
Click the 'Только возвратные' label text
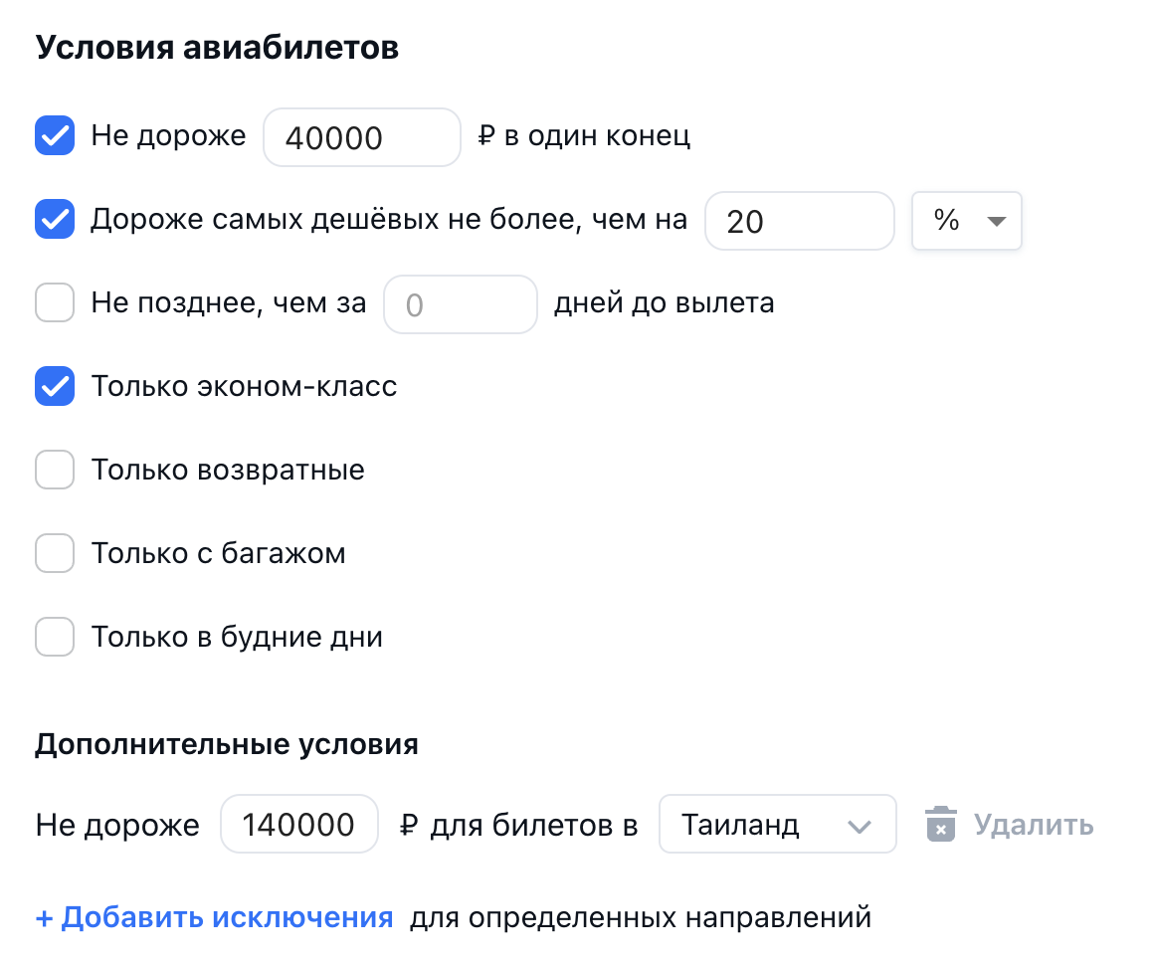point(228,470)
